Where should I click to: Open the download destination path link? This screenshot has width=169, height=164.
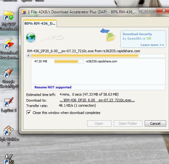pos(97,100)
